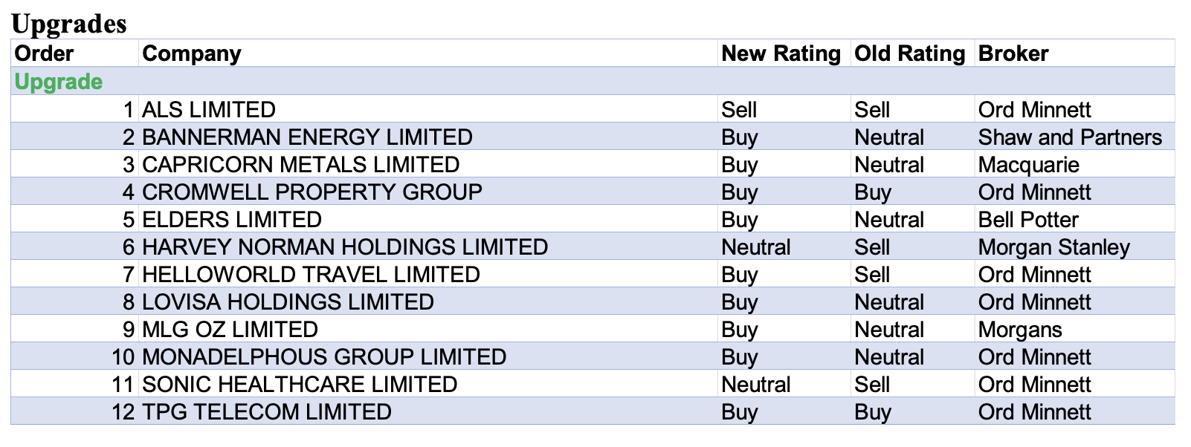Select CROMWELL PROPERTY GROUP cell

coord(312,192)
